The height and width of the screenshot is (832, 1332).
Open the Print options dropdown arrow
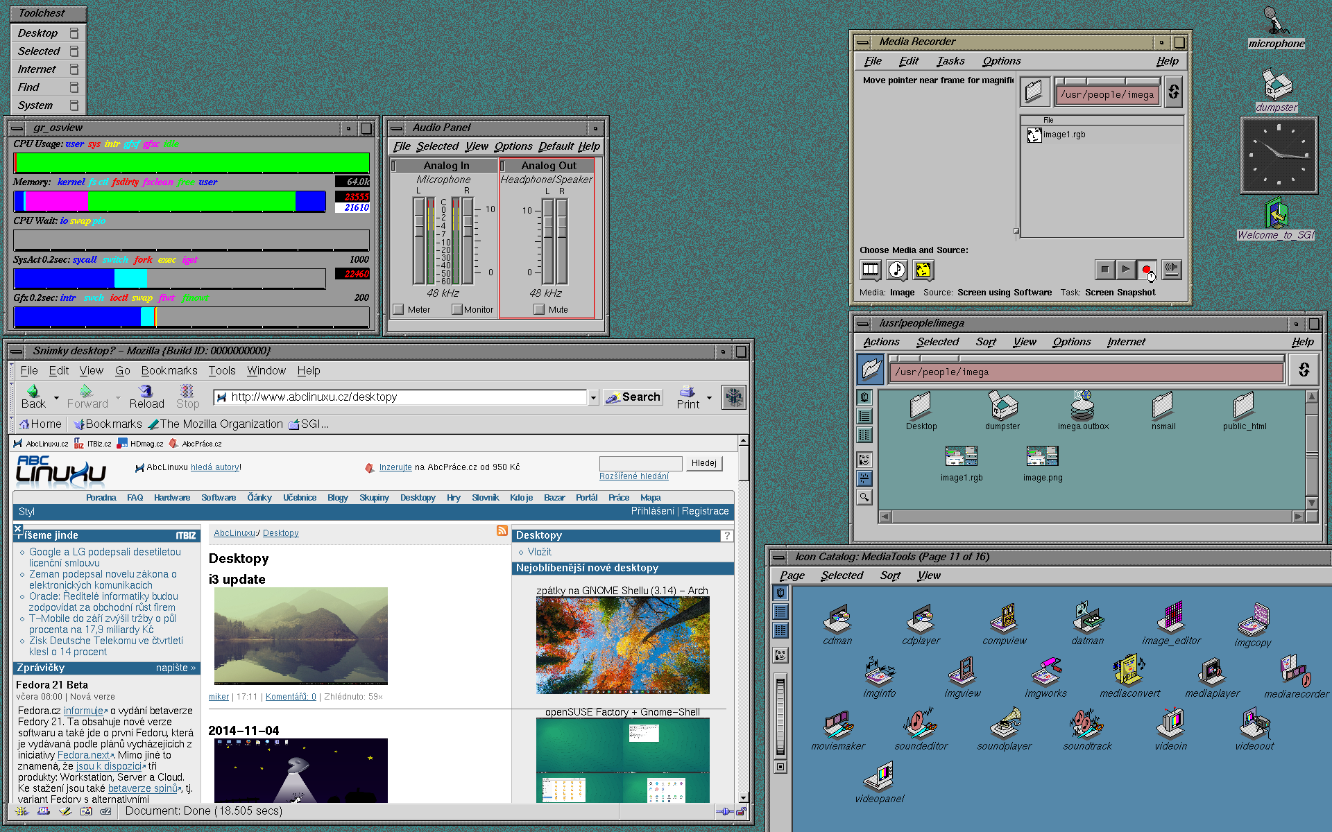coord(709,398)
